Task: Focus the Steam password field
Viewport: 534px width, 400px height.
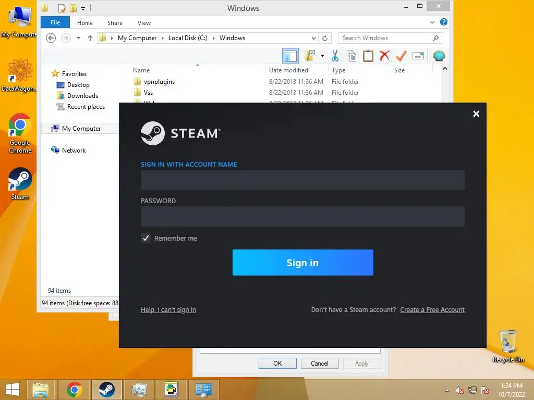Action: point(302,216)
